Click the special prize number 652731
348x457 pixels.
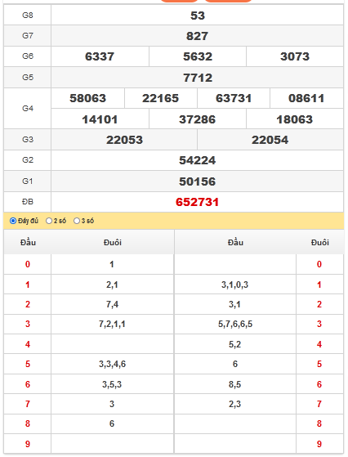click(197, 202)
